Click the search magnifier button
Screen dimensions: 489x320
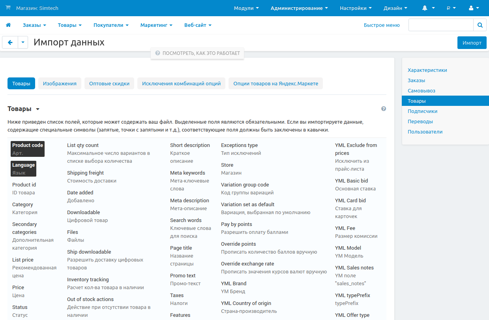[480, 25]
